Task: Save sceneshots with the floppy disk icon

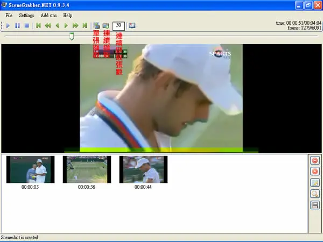Action: click(315, 205)
